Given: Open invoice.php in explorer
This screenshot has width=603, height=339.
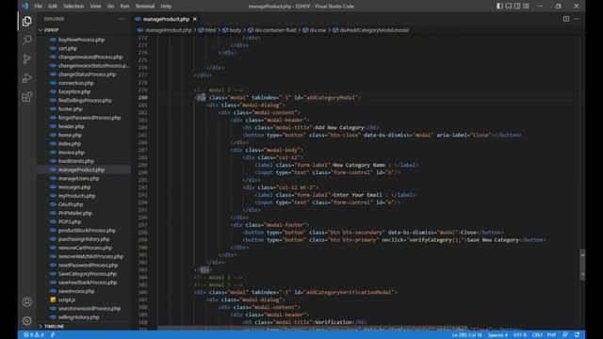Looking at the screenshot, I should (x=72, y=153).
